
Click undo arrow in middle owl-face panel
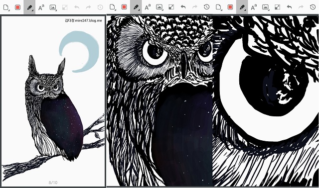[183, 7]
